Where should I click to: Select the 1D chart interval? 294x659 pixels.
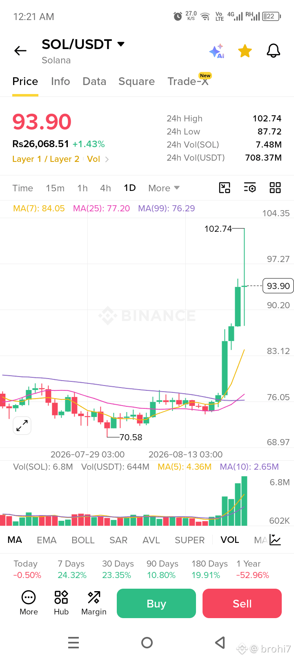(130, 188)
